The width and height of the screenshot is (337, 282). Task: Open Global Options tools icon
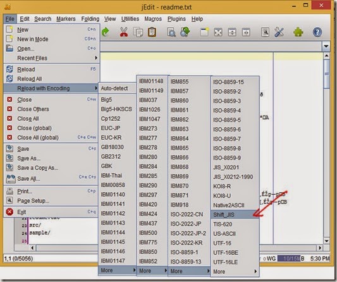click(279, 32)
